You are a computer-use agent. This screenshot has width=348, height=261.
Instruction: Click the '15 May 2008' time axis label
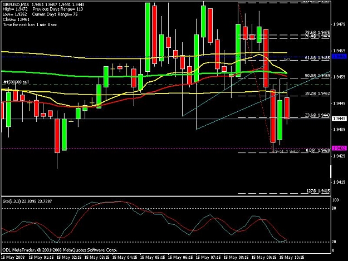point(13,258)
